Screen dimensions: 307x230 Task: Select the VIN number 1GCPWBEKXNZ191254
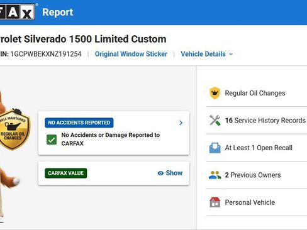46,54
